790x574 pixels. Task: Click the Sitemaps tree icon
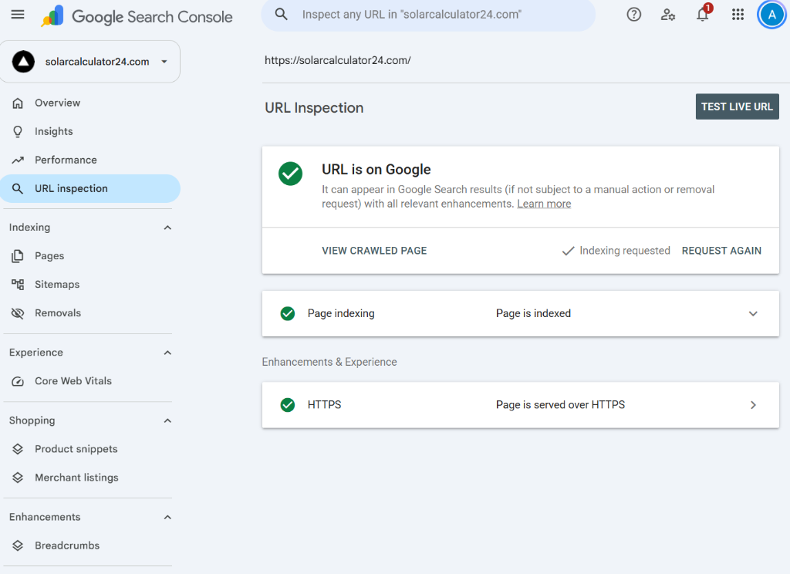(18, 285)
